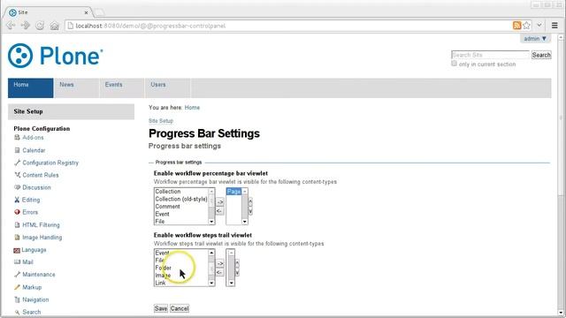Click the Site browser tab
The image size is (566, 318).
click(x=48, y=12)
